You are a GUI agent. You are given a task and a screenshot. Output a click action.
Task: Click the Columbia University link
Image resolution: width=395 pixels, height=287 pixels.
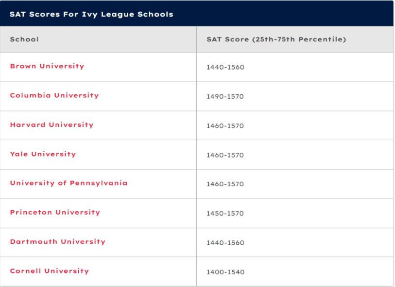tap(54, 95)
